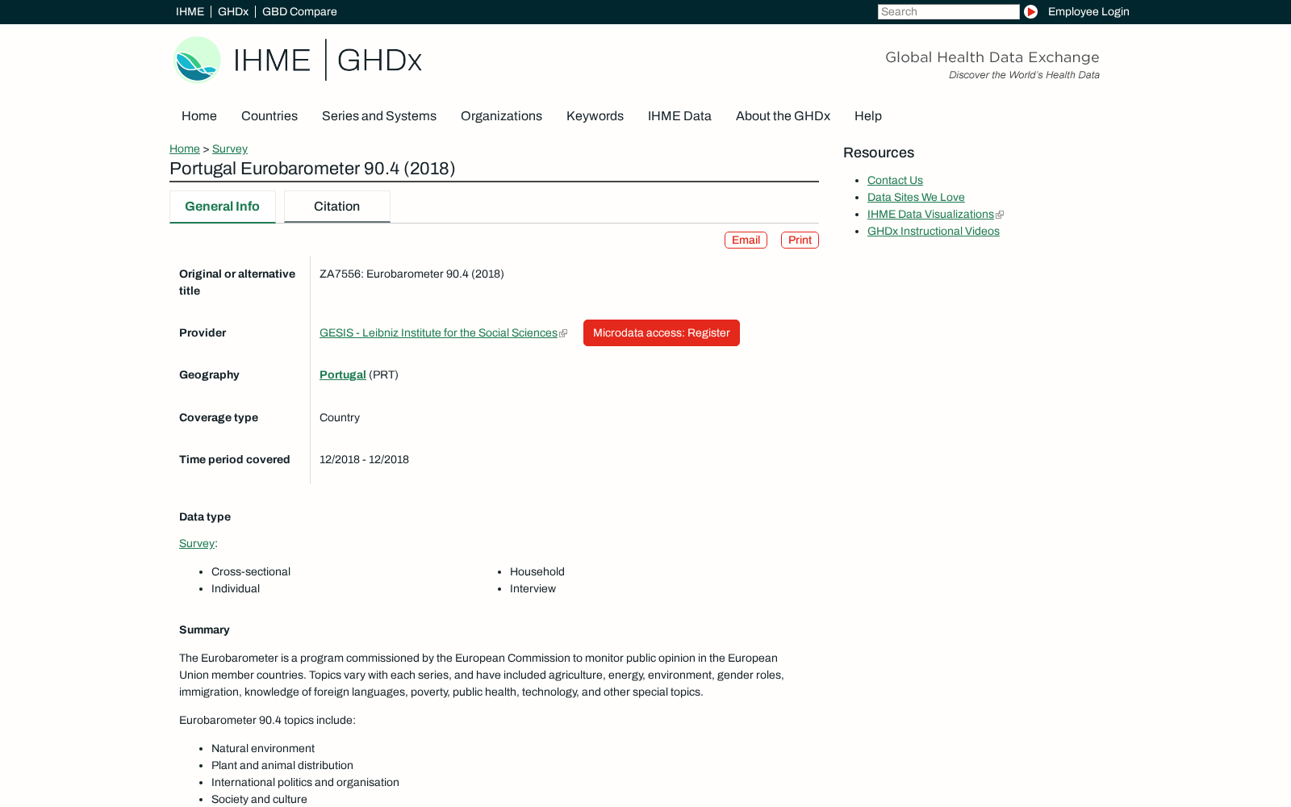Switch to the Citation tab
This screenshot has height=807, width=1291.
(x=337, y=207)
